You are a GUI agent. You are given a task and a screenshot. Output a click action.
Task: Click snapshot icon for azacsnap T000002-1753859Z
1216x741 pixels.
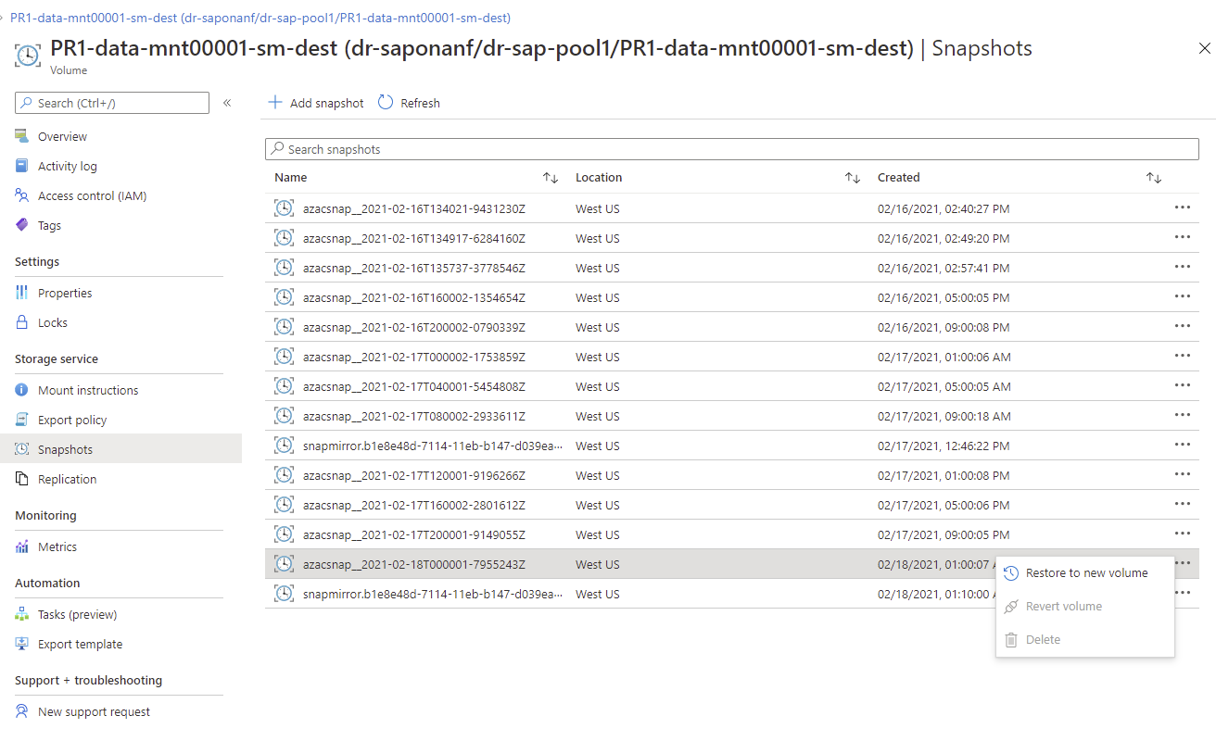[x=284, y=357]
